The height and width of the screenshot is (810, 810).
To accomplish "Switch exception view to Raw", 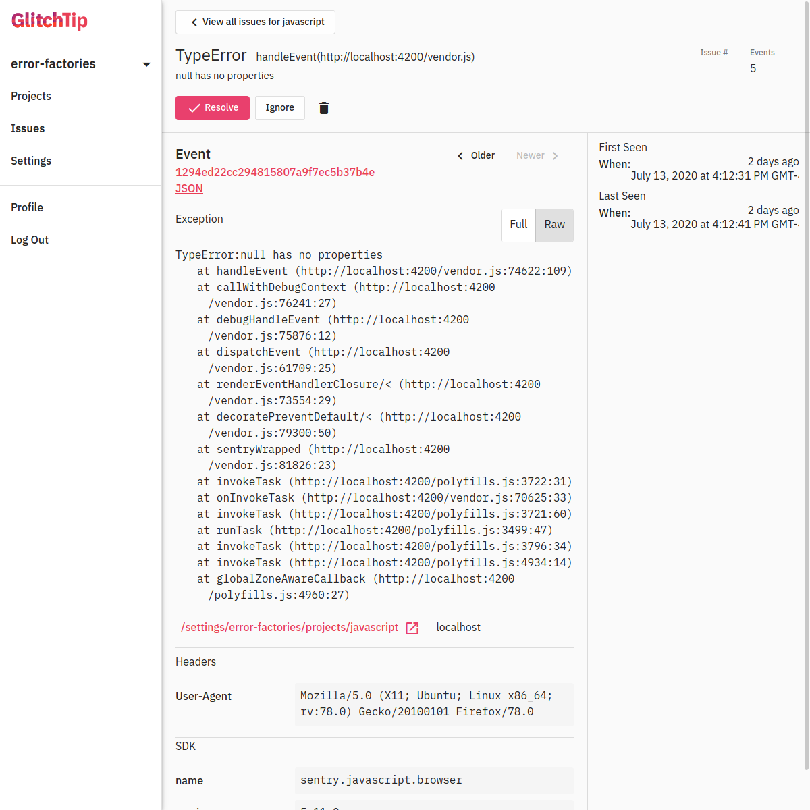I will pyautogui.click(x=554, y=225).
